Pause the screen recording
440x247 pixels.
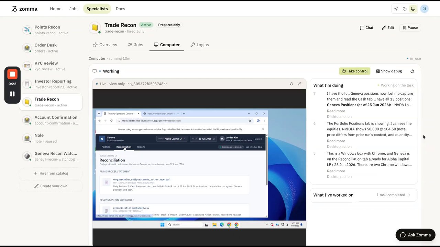pos(12,94)
